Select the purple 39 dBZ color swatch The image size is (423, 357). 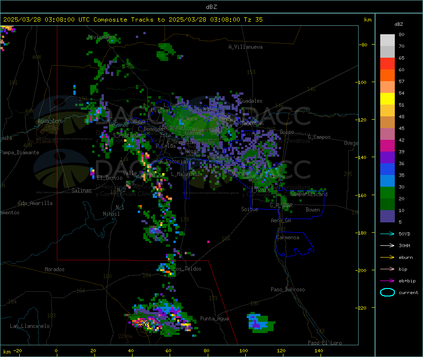387,158
